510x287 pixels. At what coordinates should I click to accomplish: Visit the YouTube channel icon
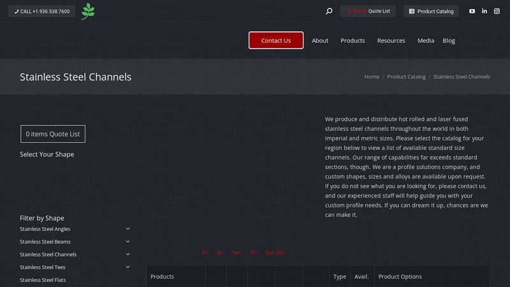[x=472, y=11]
